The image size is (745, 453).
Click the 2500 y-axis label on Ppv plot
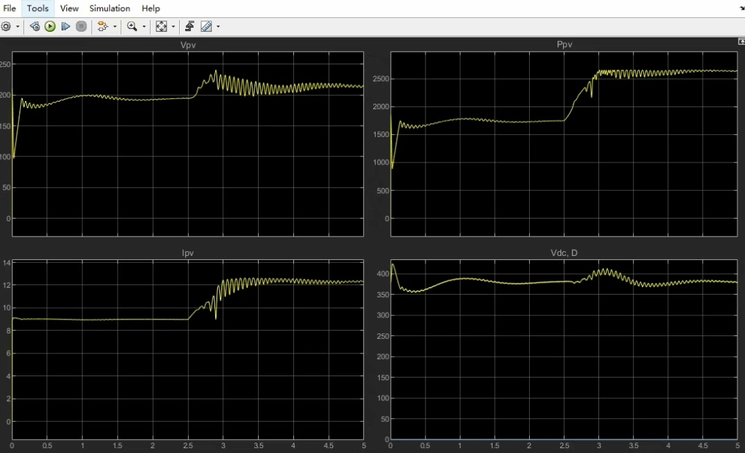[381, 79]
